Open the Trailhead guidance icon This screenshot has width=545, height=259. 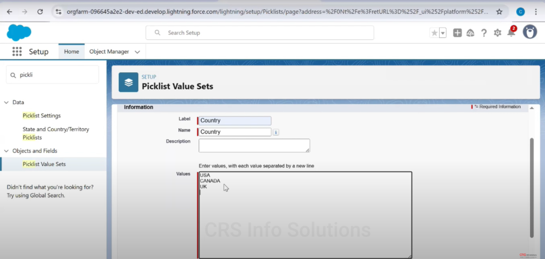470,33
